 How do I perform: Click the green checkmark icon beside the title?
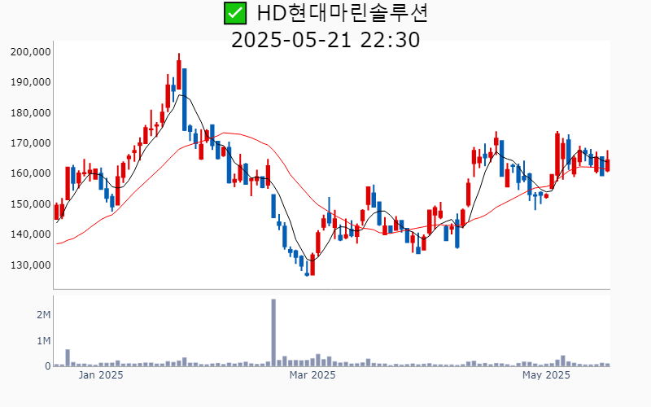(235, 13)
